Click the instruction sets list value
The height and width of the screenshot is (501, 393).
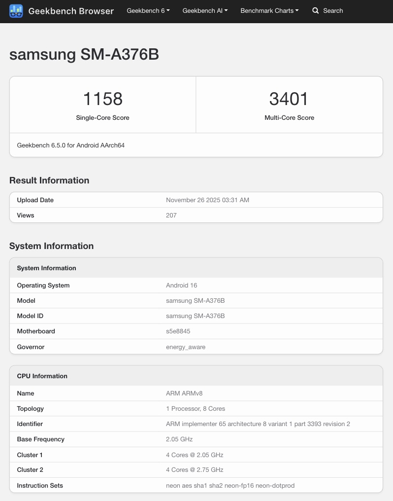[x=230, y=486]
